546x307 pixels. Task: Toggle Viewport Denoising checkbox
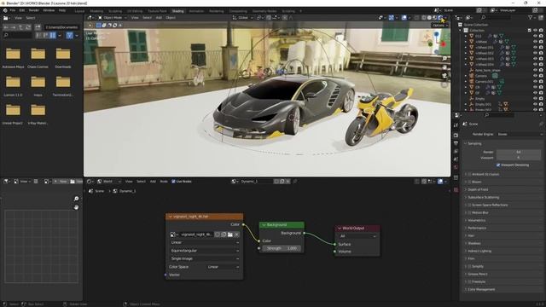point(498,165)
